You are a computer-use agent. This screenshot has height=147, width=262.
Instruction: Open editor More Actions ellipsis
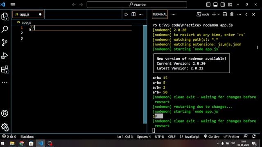141,14
